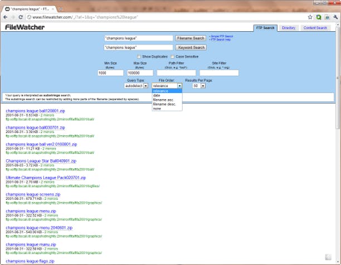Open champions league ball ver2 0160801.zip

click(41, 144)
